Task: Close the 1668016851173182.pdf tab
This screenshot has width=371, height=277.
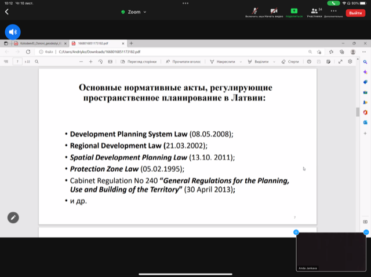Action: (123, 43)
